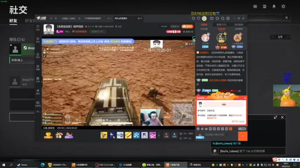Send the pink sparkle gift
This screenshot has height=168, width=300.
coord(153,135)
